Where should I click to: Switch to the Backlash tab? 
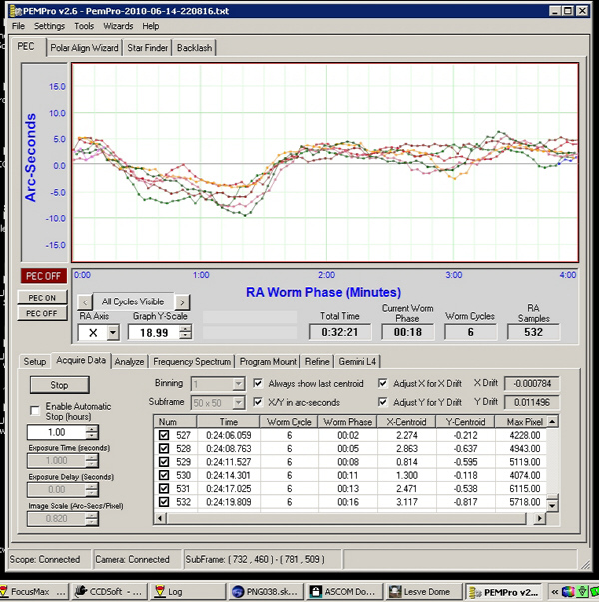tap(194, 48)
